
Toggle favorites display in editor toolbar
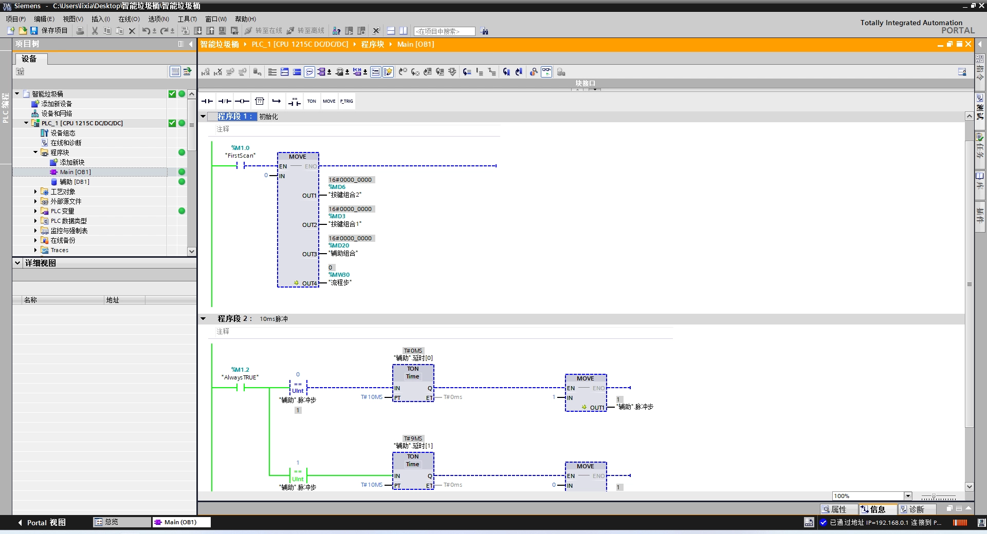point(388,72)
